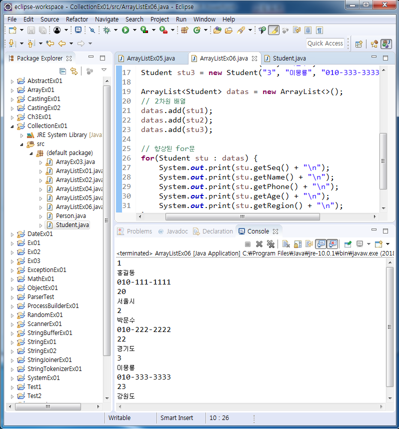Click the Search flashlight icon
Screen dimensions: 399x429
(241, 30)
